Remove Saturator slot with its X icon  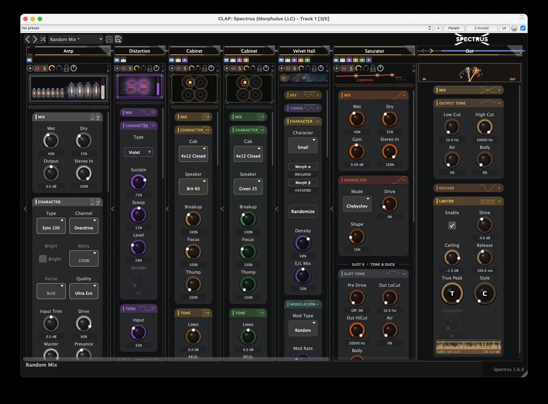click(413, 71)
